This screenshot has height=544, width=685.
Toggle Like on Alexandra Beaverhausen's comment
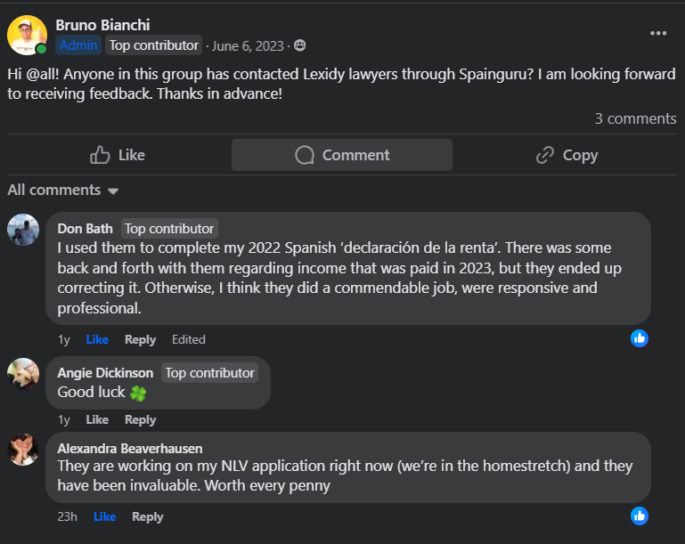[x=104, y=516]
